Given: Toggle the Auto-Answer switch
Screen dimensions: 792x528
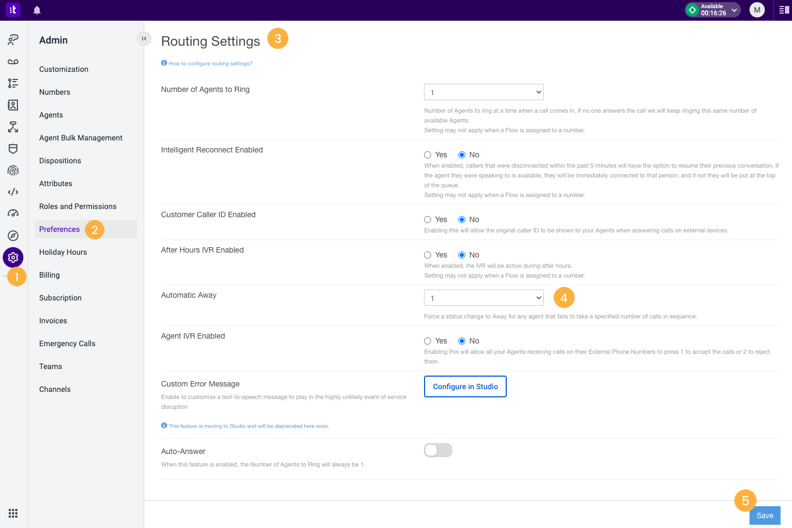Looking at the screenshot, I should 438,450.
